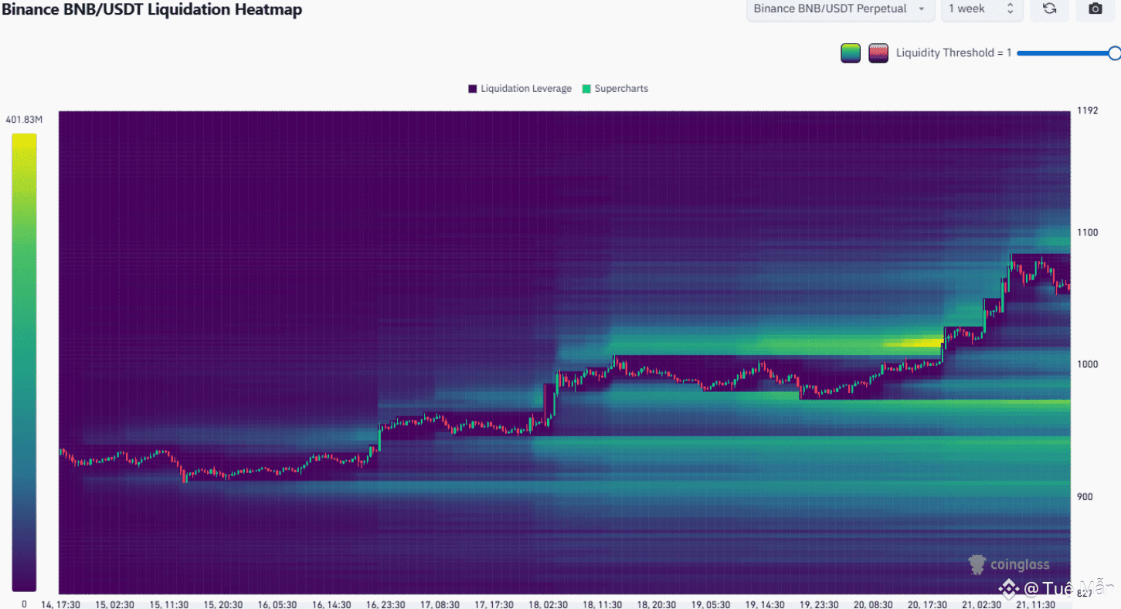
Task: Click the Liquidity Threshold slider track
Action: click(1063, 53)
